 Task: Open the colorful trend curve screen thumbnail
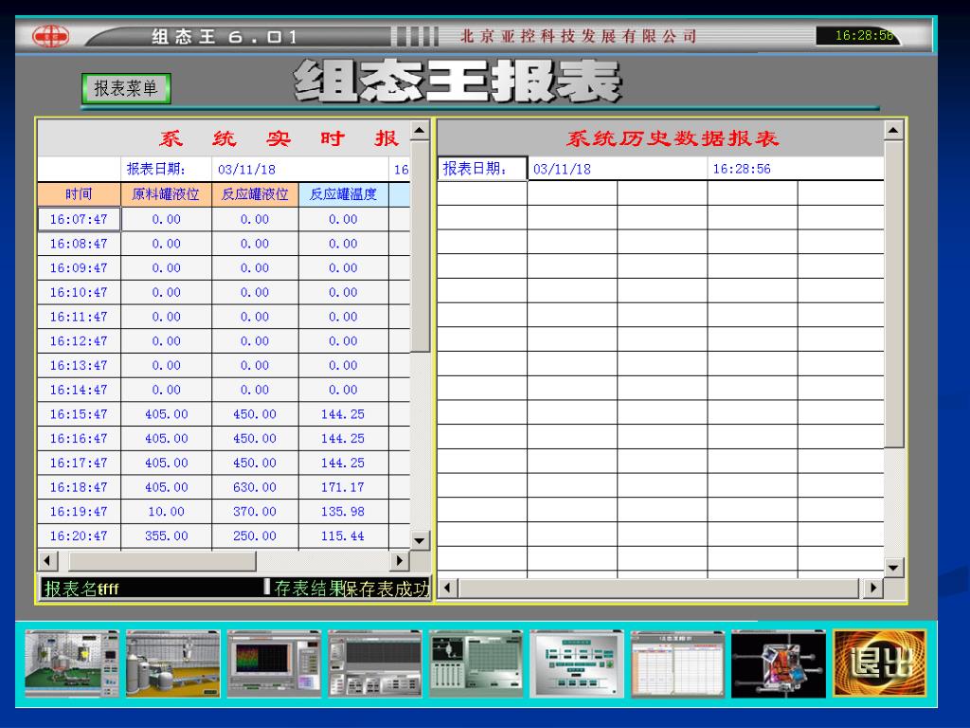tap(274, 664)
